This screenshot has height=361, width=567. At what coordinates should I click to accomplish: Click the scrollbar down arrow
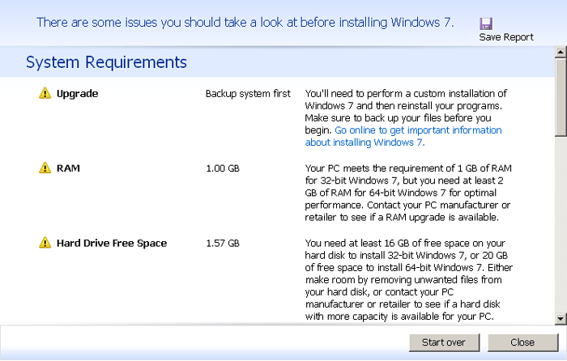(560, 317)
